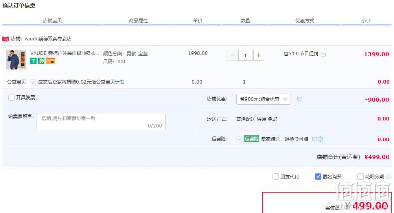
Task: Click the 尺码：XXL size text
Action: point(114,62)
